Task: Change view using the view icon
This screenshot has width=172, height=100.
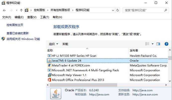Action: 147,44
